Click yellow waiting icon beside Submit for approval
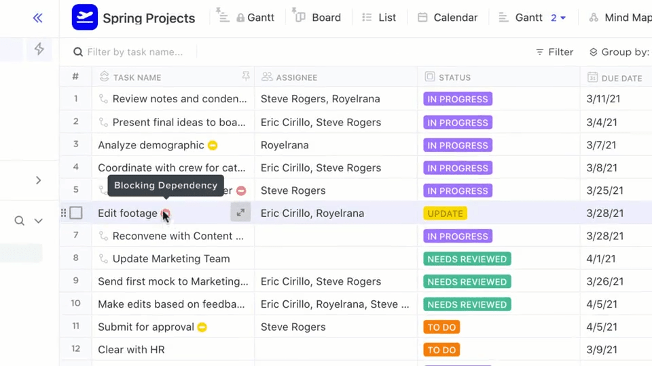The image size is (652, 366). coord(202,327)
